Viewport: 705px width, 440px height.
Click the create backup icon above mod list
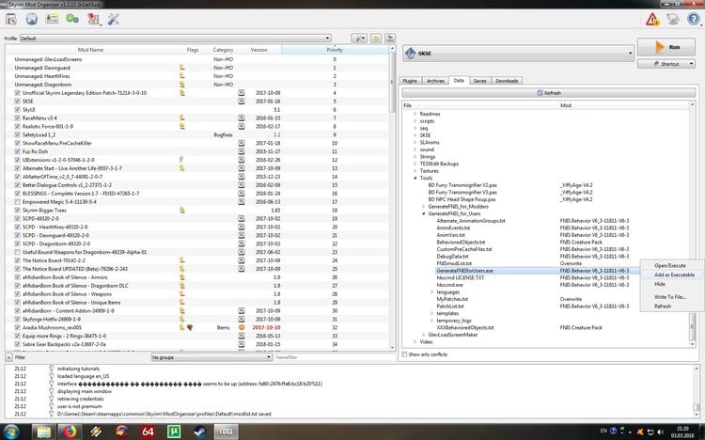(x=390, y=39)
